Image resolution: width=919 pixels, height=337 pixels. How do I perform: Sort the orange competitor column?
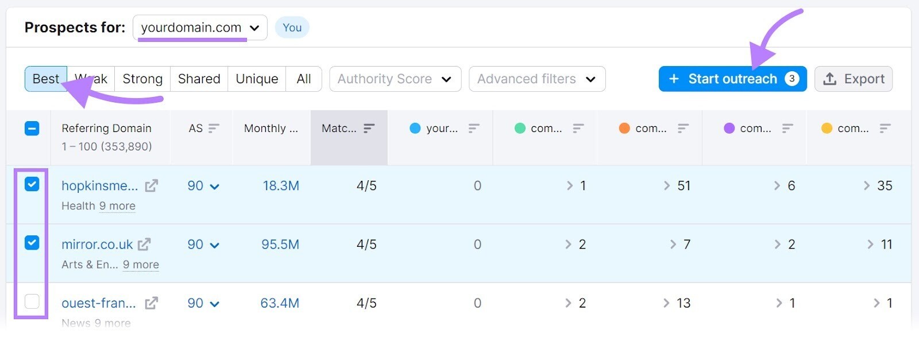(x=683, y=129)
